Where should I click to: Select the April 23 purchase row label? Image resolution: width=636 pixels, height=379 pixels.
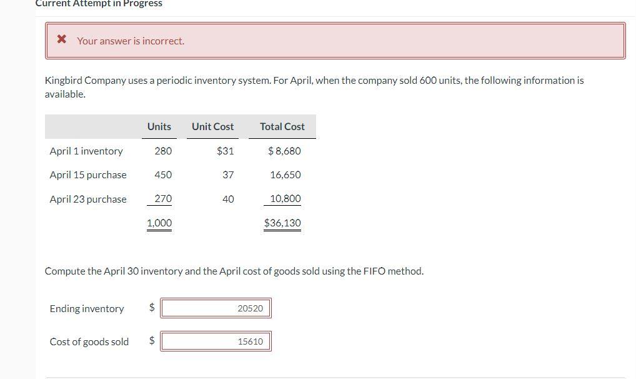(x=88, y=199)
